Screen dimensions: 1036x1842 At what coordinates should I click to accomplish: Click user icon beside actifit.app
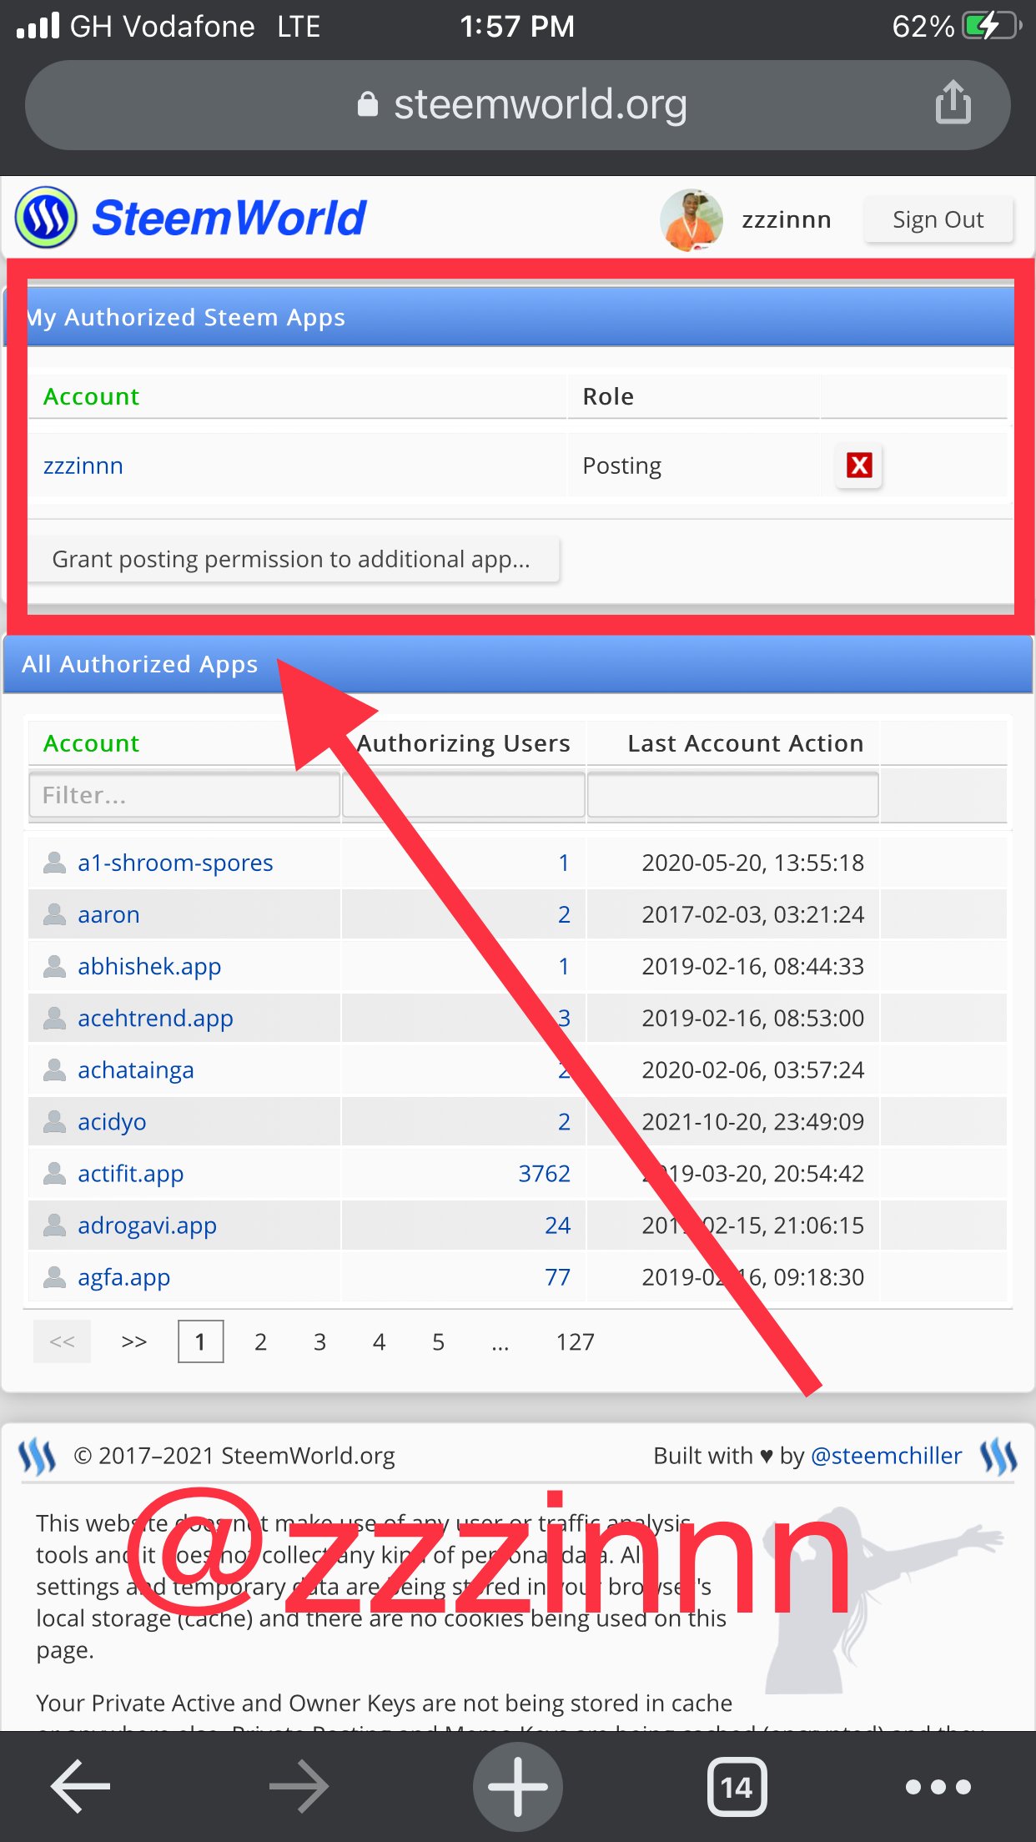[x=54, y=1173]
